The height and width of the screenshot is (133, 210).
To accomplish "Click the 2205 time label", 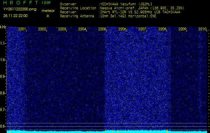I will (x=102, y=29).
